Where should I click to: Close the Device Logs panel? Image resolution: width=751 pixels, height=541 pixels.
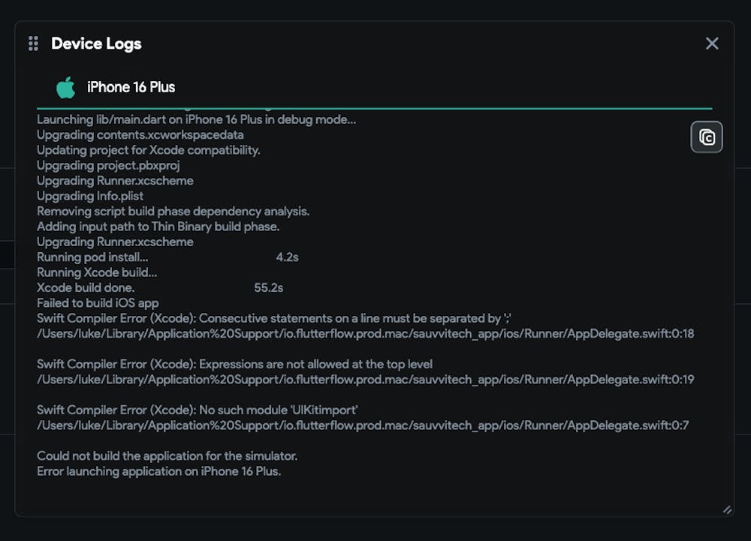click(x=712, y=44)
